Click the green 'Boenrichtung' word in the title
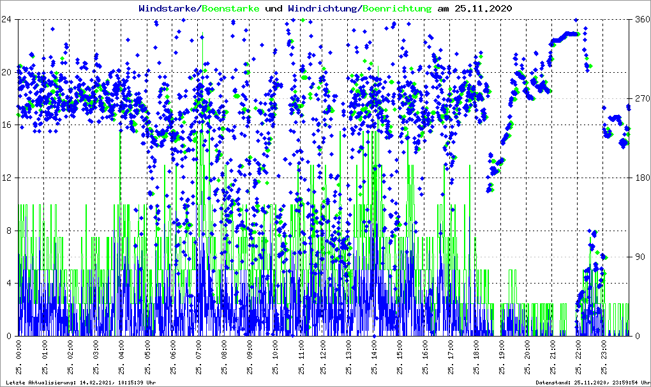The image size is (651, 387). [397, 9]
